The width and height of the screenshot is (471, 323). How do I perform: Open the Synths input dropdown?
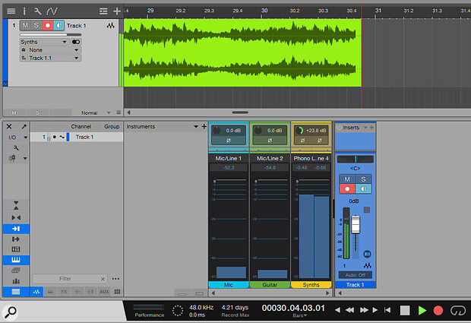[43, 42]
